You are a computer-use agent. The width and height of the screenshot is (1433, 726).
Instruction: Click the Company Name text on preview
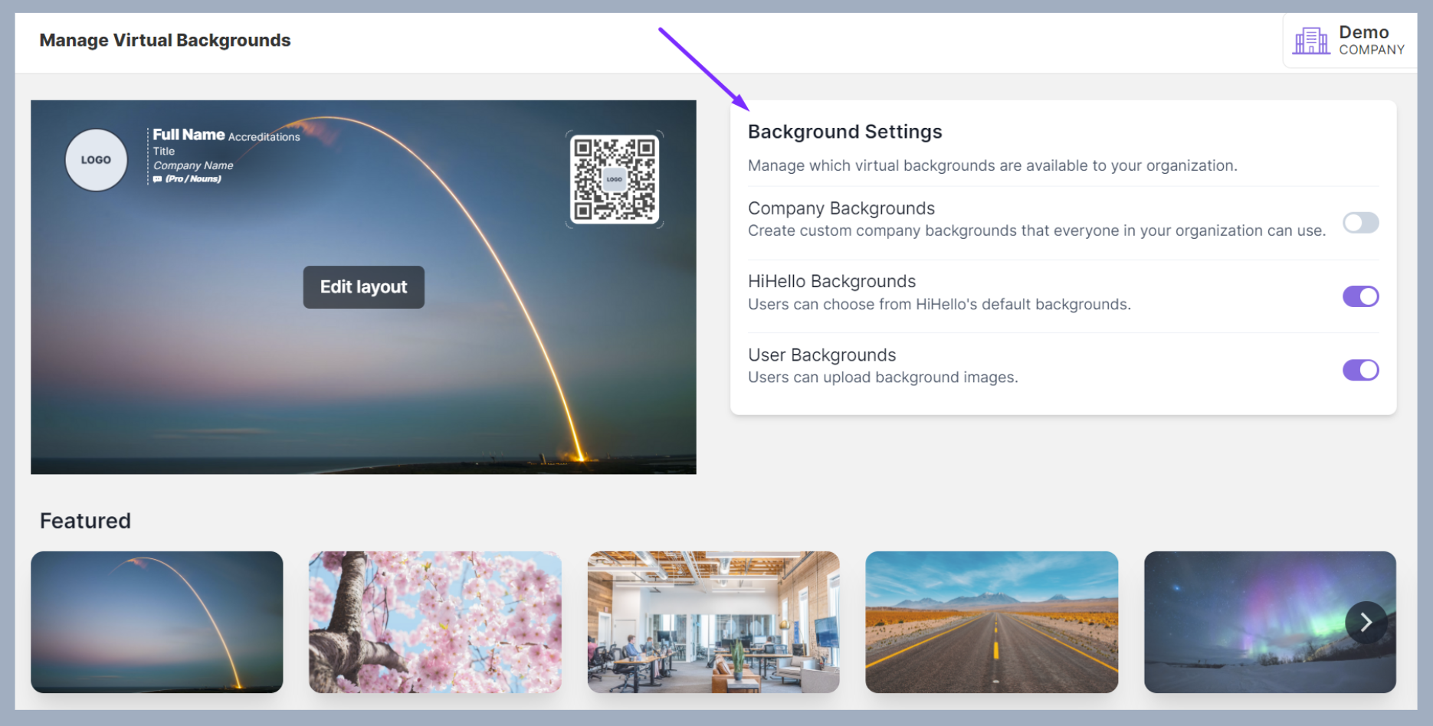193,165
